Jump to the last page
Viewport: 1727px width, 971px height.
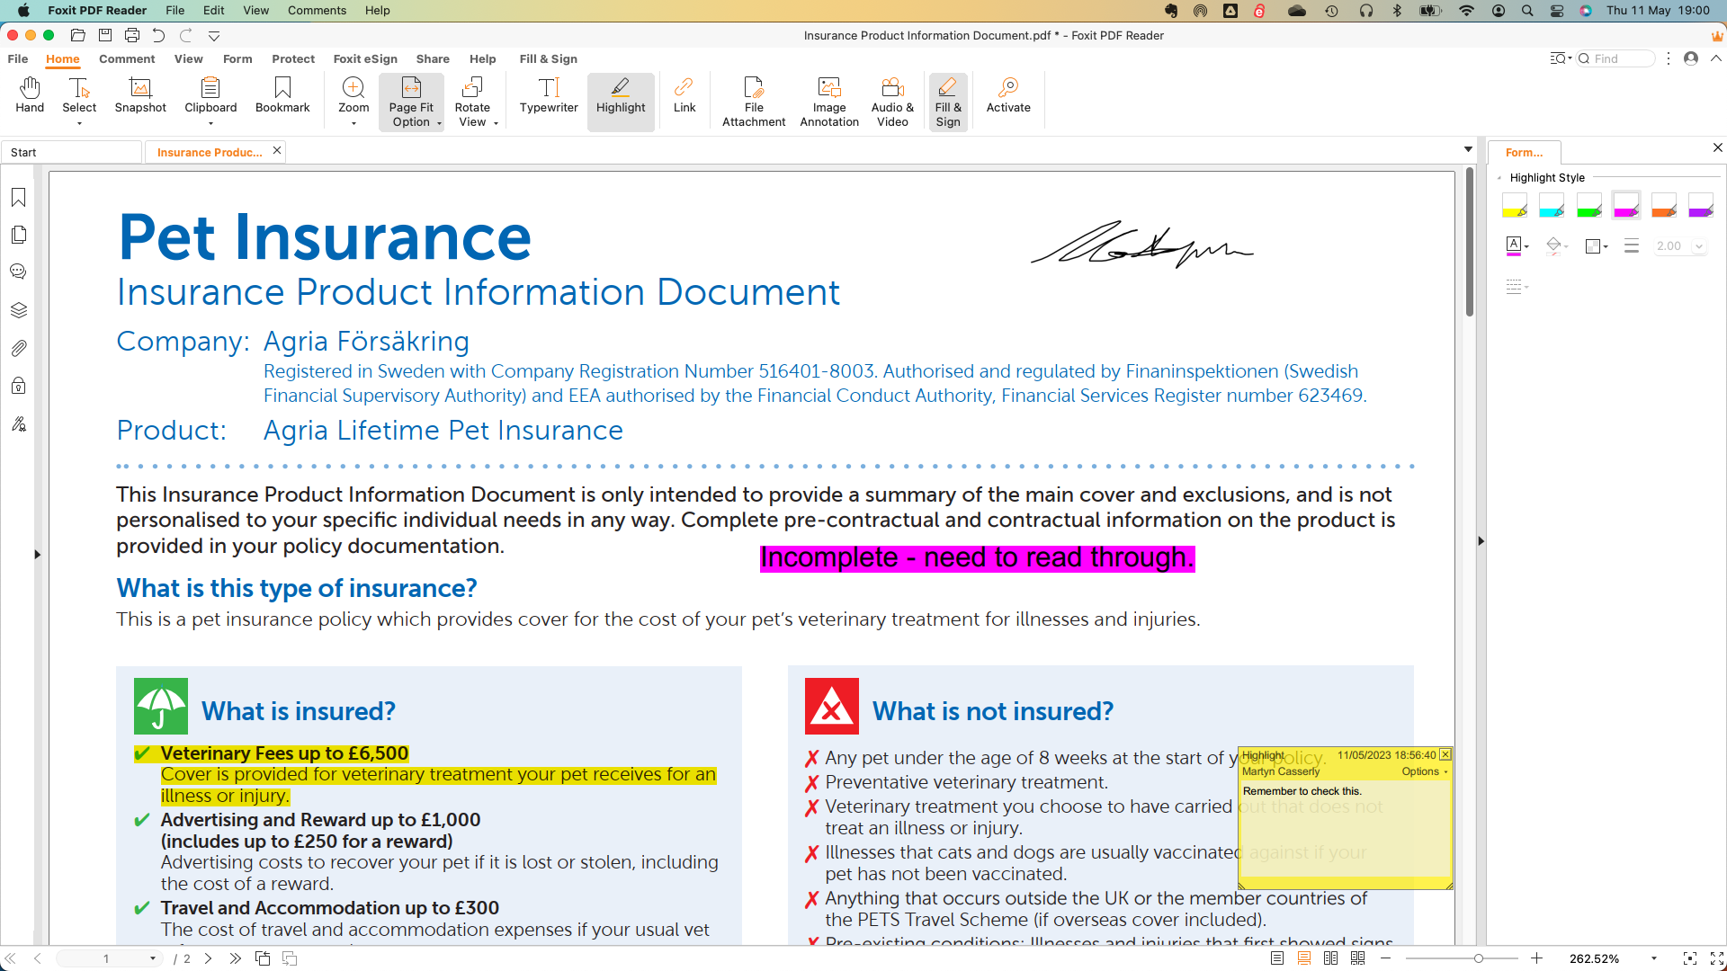coord(235,958)
